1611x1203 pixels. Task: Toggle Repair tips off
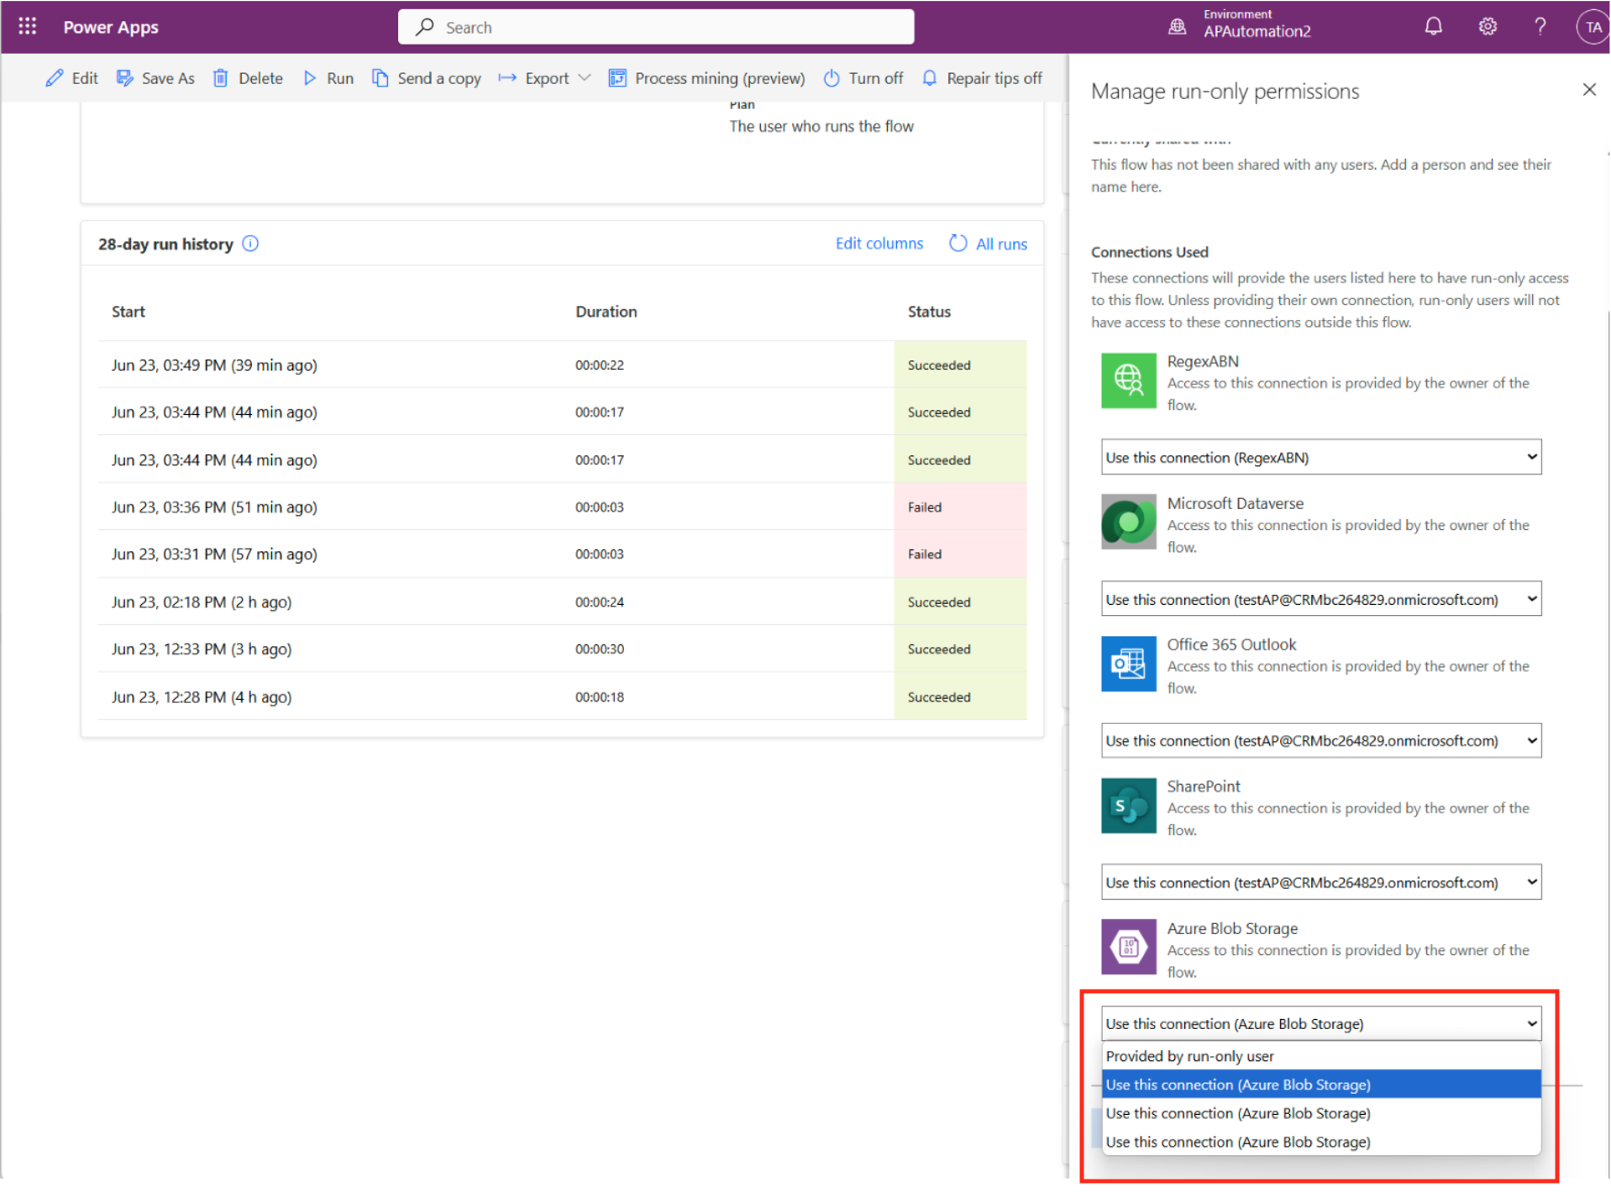[x=982, y=78]
